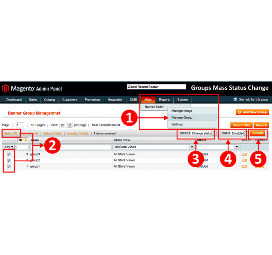Focus the Global Record Search field
272x255 pixels.
(x=156, y=87)
